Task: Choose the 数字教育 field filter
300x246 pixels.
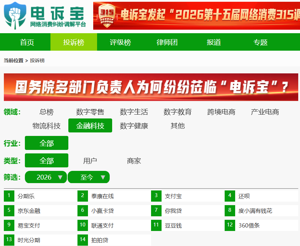Action: [178, 112]
